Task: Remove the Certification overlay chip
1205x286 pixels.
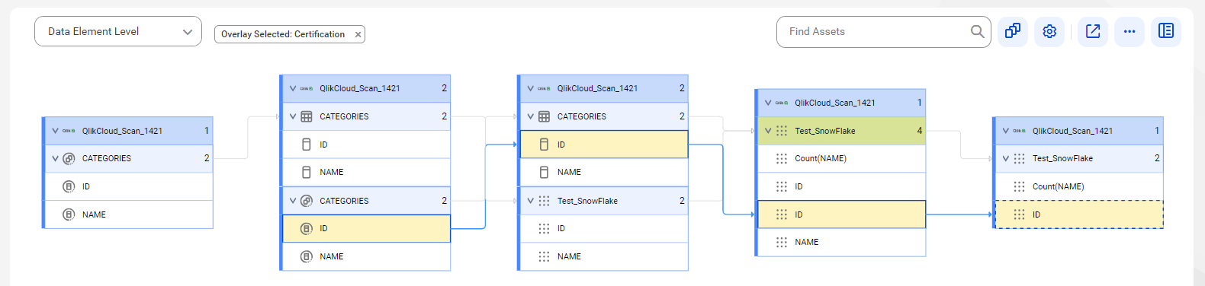Action: [358, 34]
